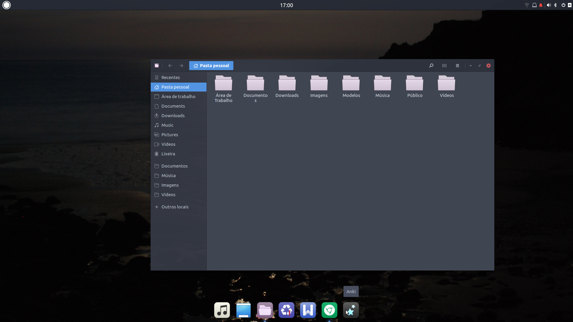
Task: Restore or maximize the file manager window
Action: pyautogui.click(x=480, y=66)
